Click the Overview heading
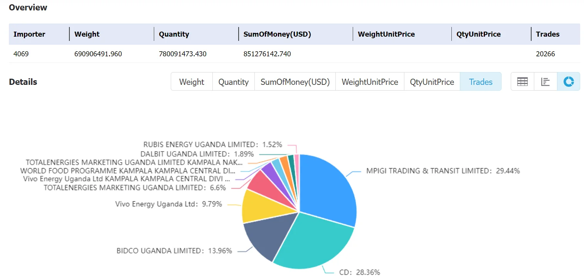The image size is (584, 280). point(28,8)
